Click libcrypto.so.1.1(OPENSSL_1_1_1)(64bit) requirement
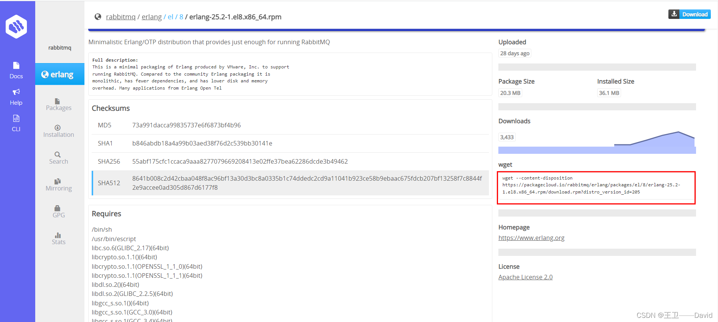 point(147,276)
